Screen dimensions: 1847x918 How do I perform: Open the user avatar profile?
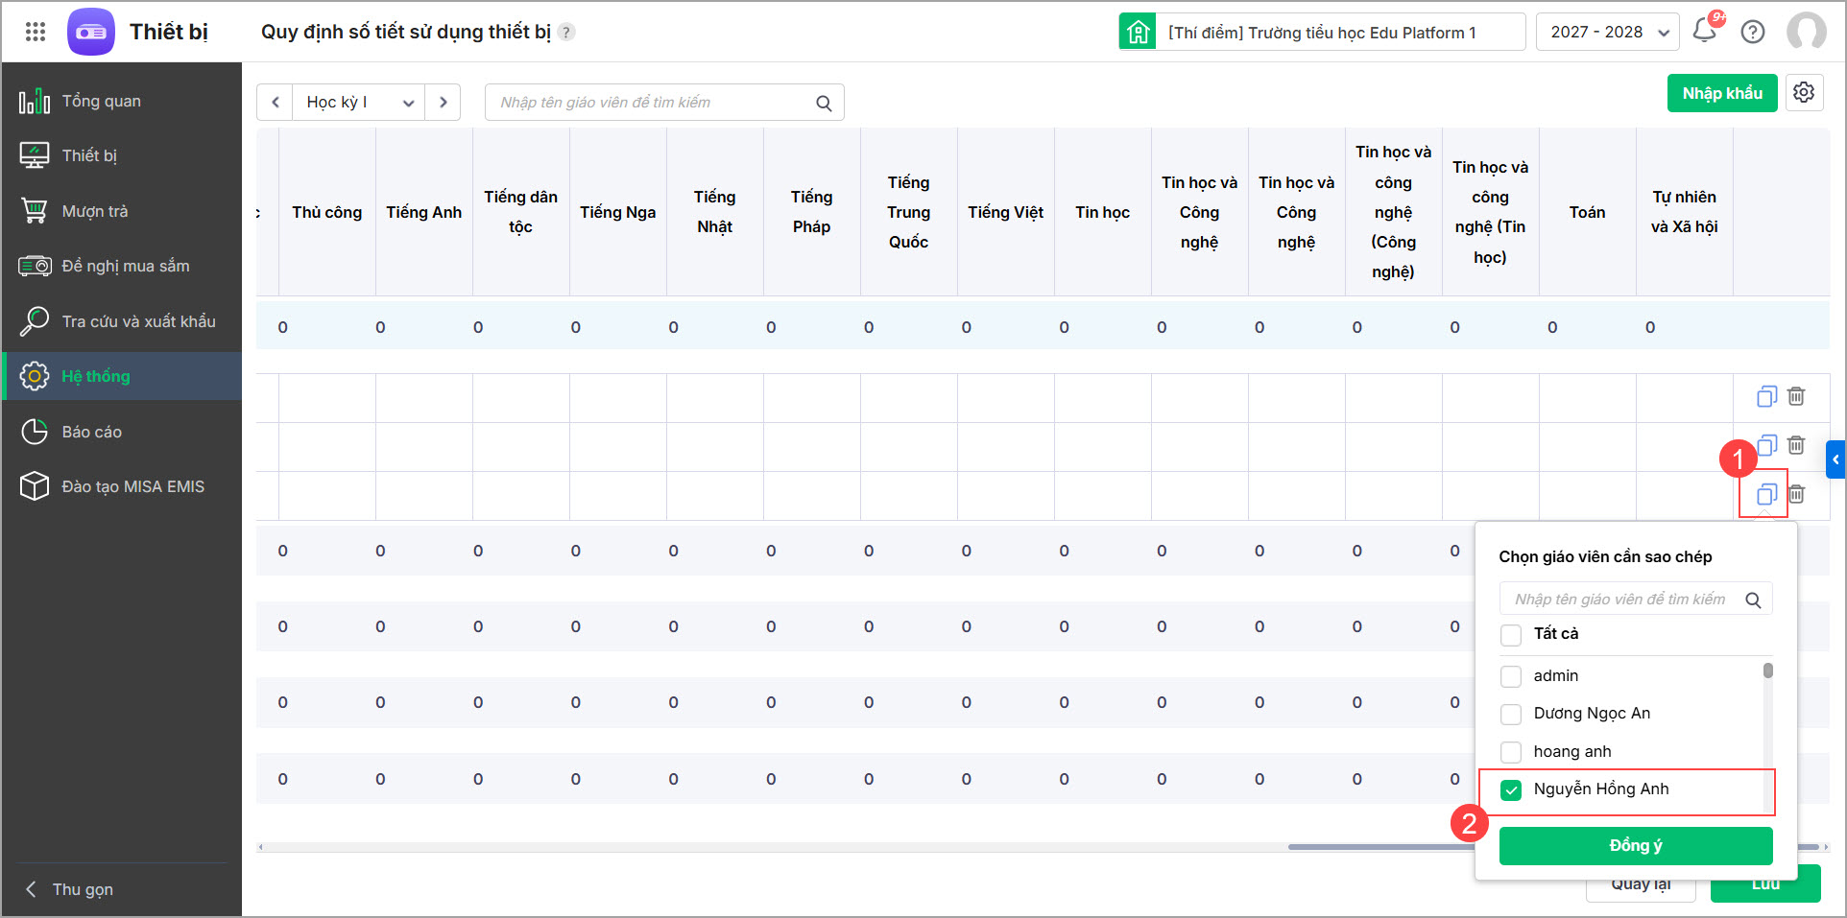1806,32
